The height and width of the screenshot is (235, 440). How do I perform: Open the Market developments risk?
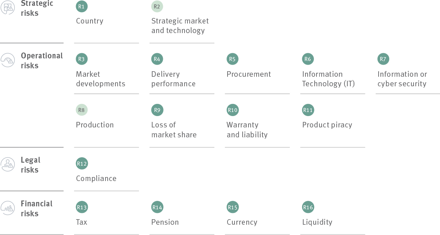point(100,79)
